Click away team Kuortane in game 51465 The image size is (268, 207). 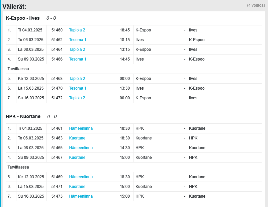tap(197, 148)
